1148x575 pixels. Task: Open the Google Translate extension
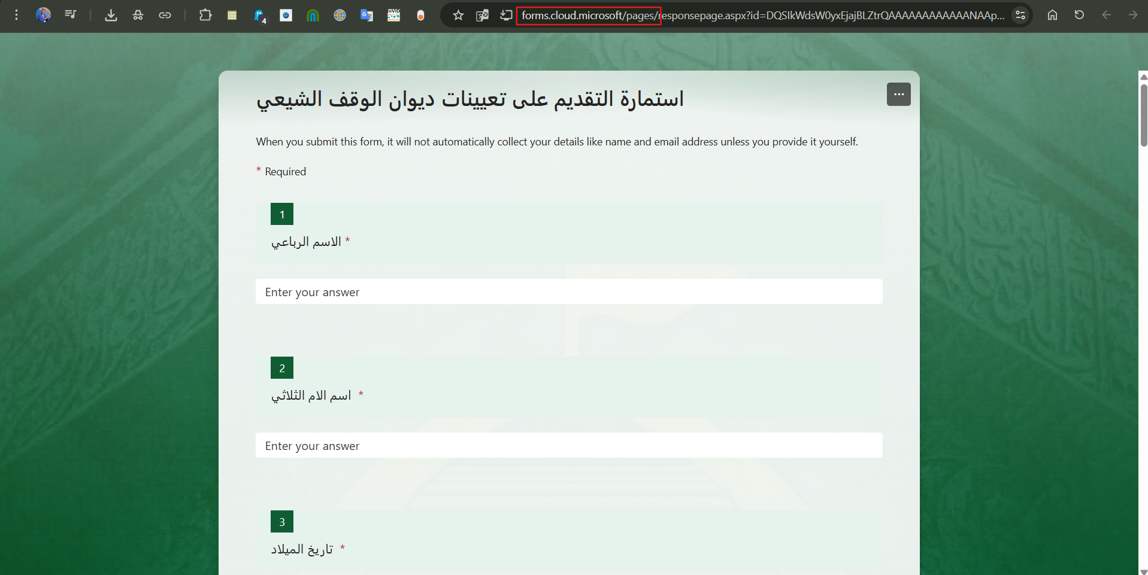pos(367,15)
